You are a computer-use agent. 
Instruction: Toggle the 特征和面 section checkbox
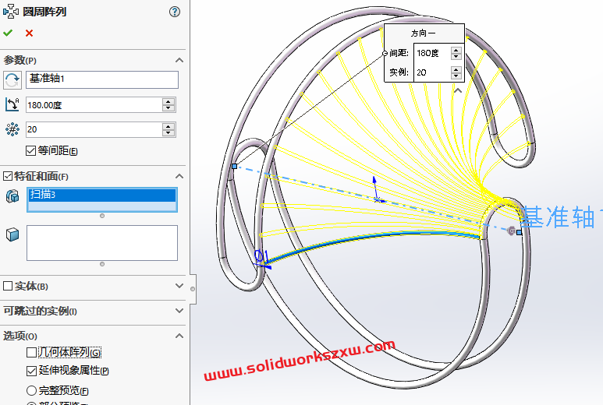point(8,176)
